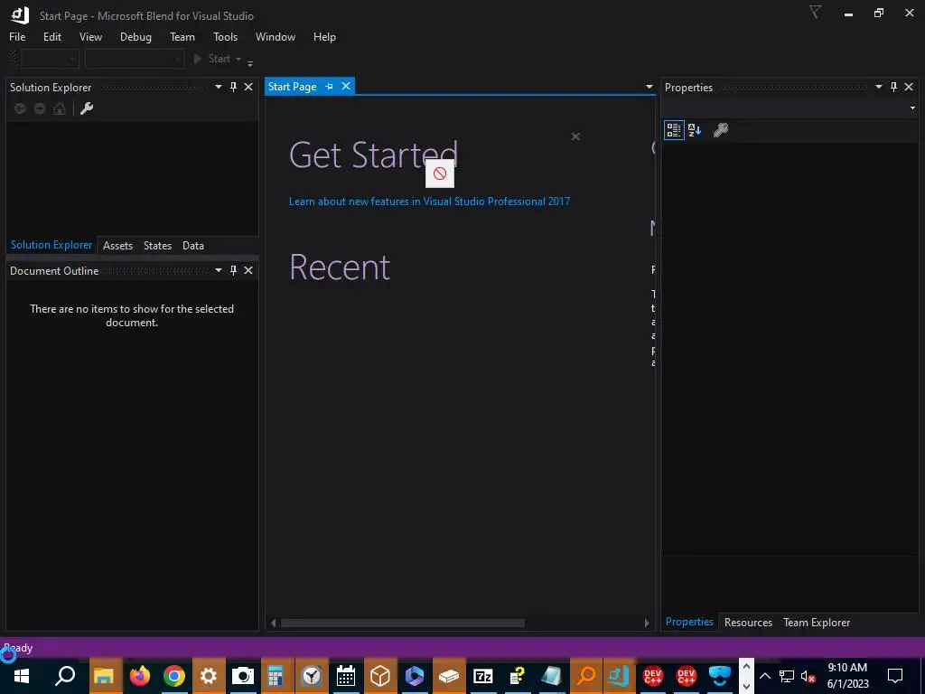The image size is (925, 694).
Task: Click Start Page scroll right arrow
Action: click(647, 624)
